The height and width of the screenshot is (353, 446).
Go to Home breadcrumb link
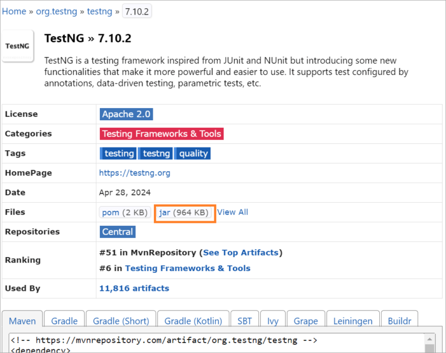point(14,12)
